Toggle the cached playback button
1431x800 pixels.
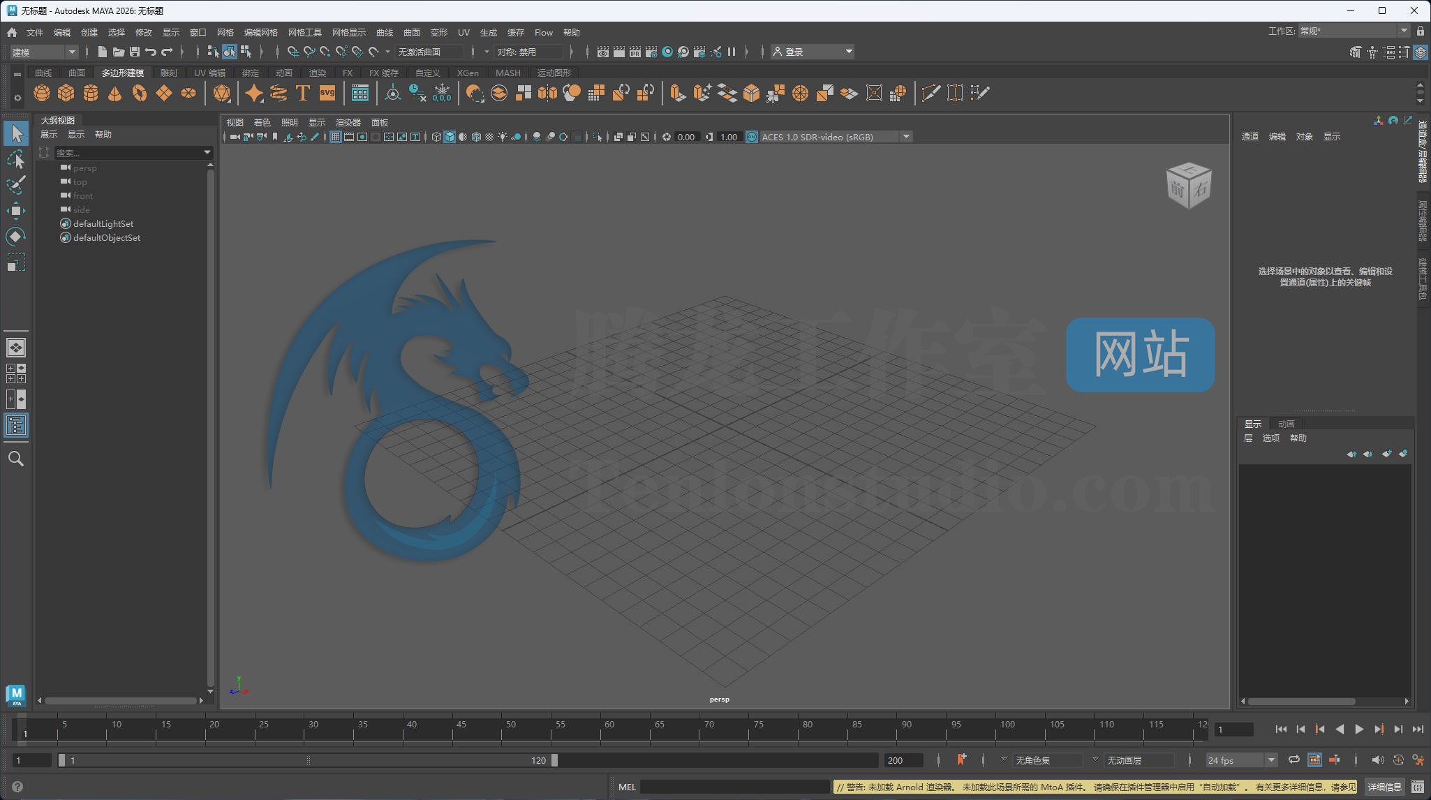[1314, 760]
